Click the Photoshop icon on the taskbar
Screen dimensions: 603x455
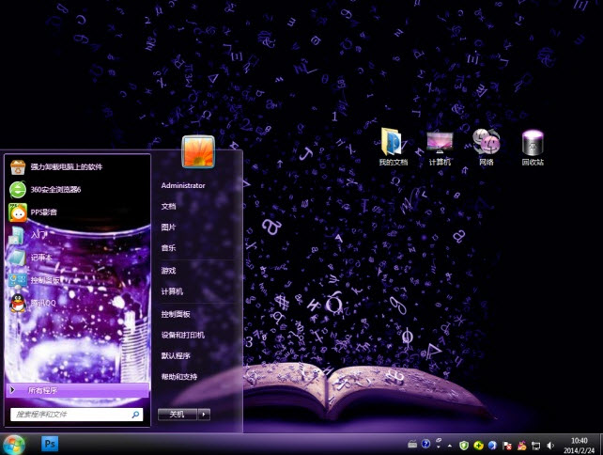tap(51, 443)
